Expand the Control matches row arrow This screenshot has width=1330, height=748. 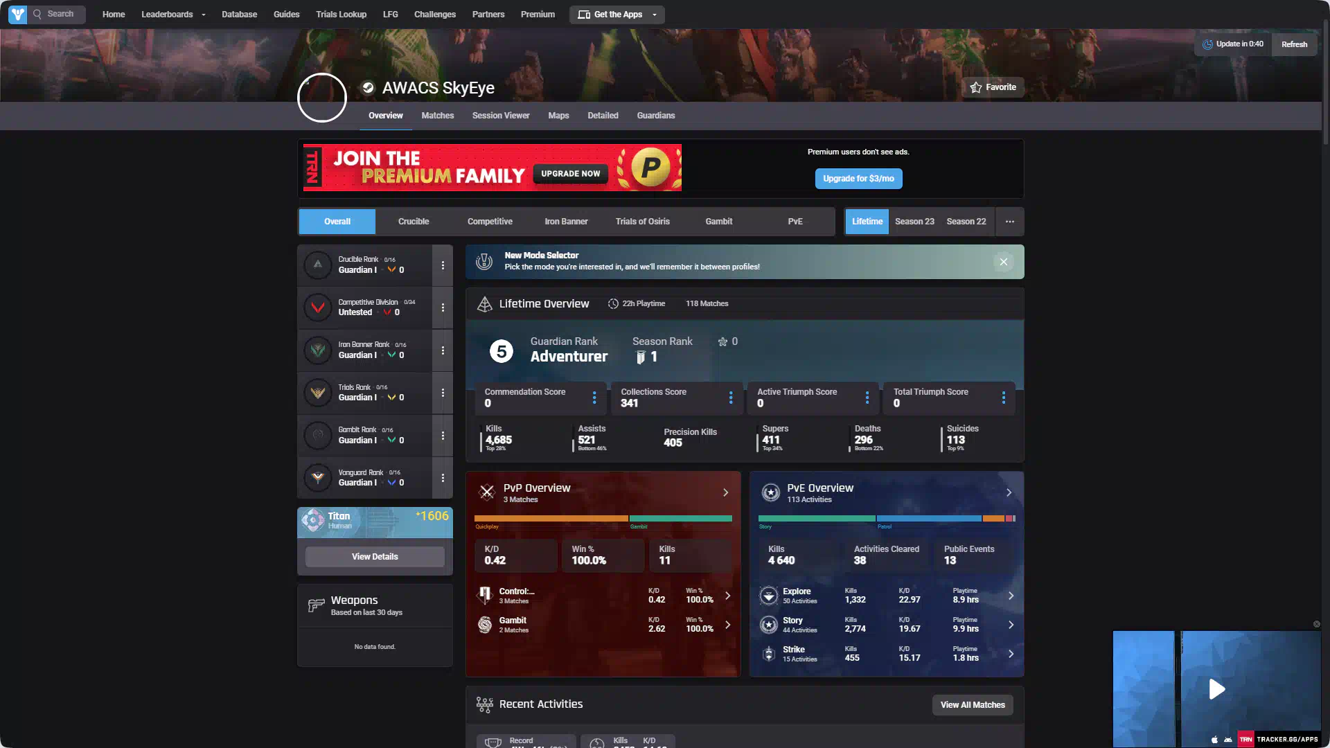point(727,596)
